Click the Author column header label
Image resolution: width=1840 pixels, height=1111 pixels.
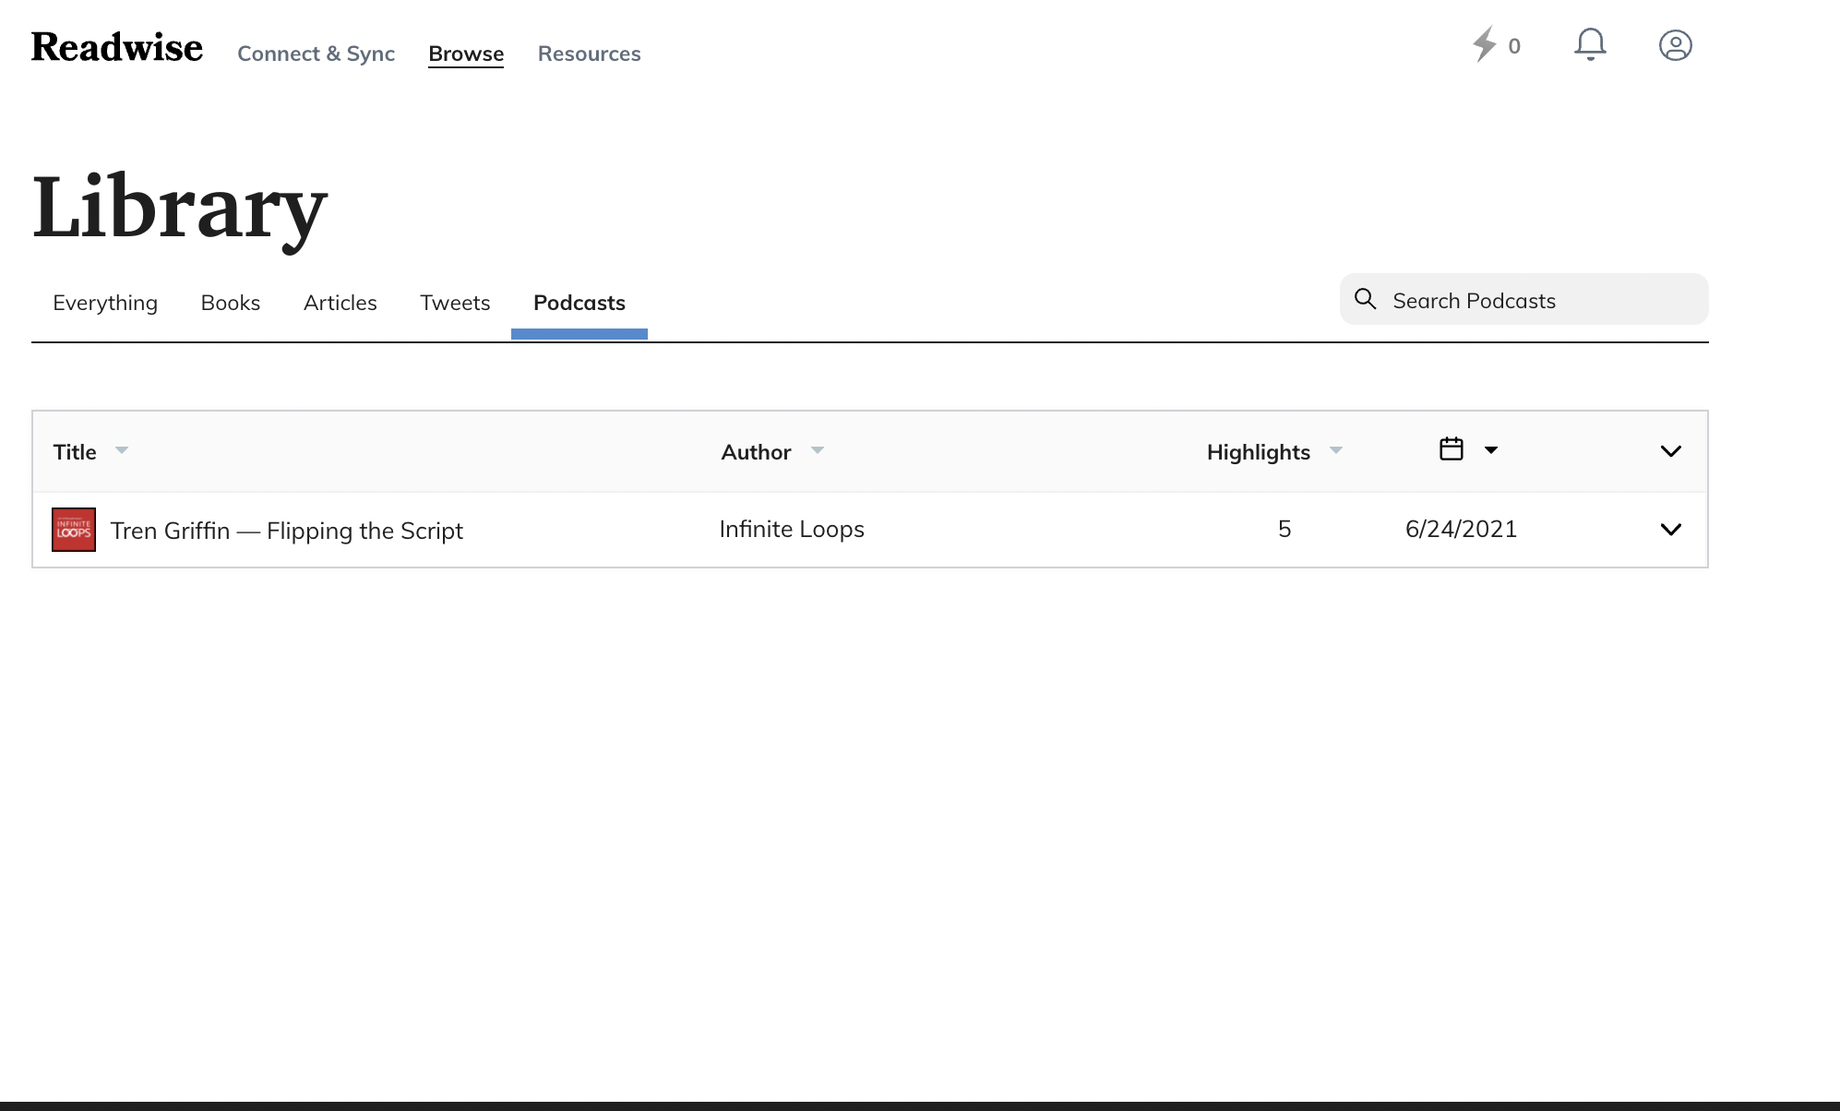click(757, 452)
